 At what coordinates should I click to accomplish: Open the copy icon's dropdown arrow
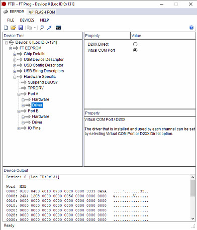tap(35, 28)
